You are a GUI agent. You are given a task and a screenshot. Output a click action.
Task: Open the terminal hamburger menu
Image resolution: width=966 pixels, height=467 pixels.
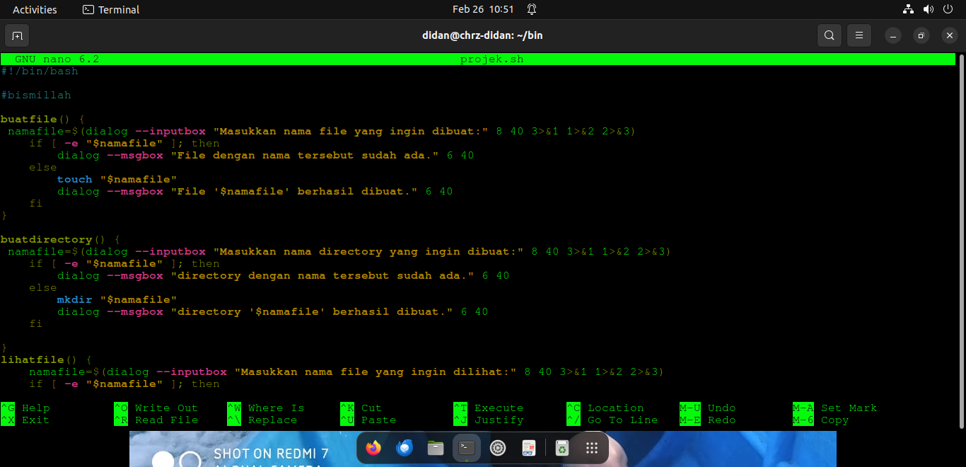click(x=859, y=35)
